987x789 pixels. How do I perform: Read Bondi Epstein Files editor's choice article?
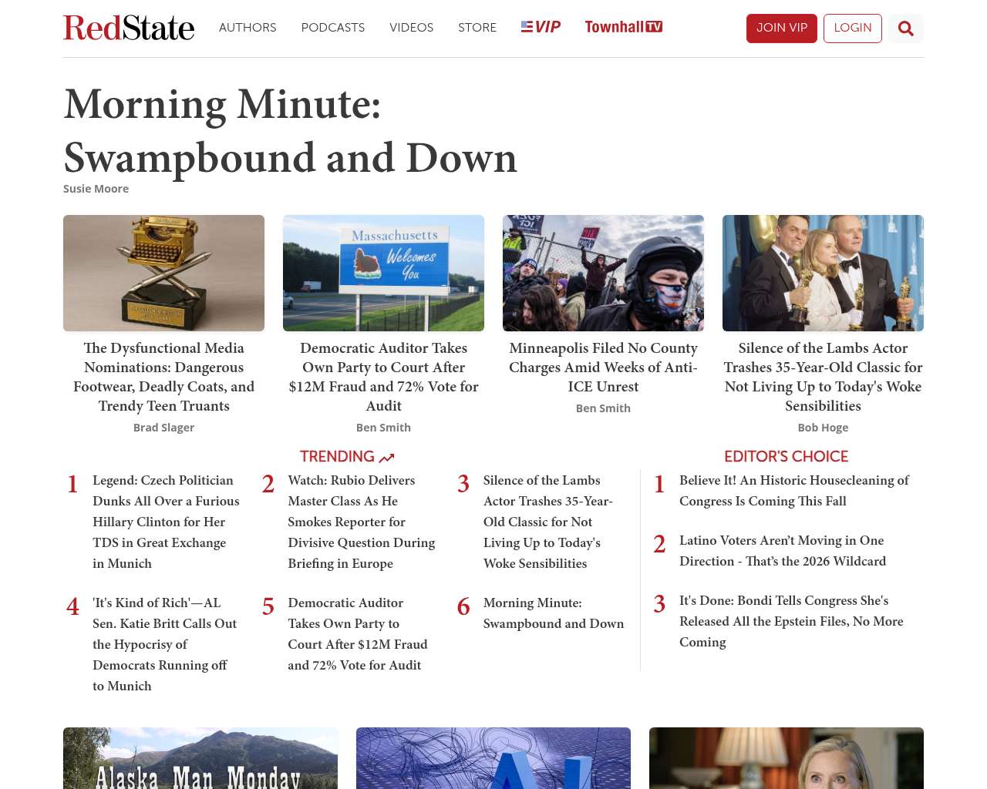pyautogui.click(x=791, y=621)
